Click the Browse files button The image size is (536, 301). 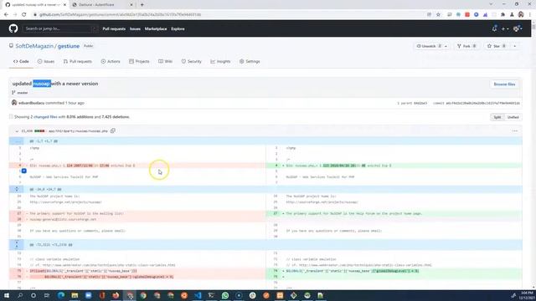click(x=504, y=84)
